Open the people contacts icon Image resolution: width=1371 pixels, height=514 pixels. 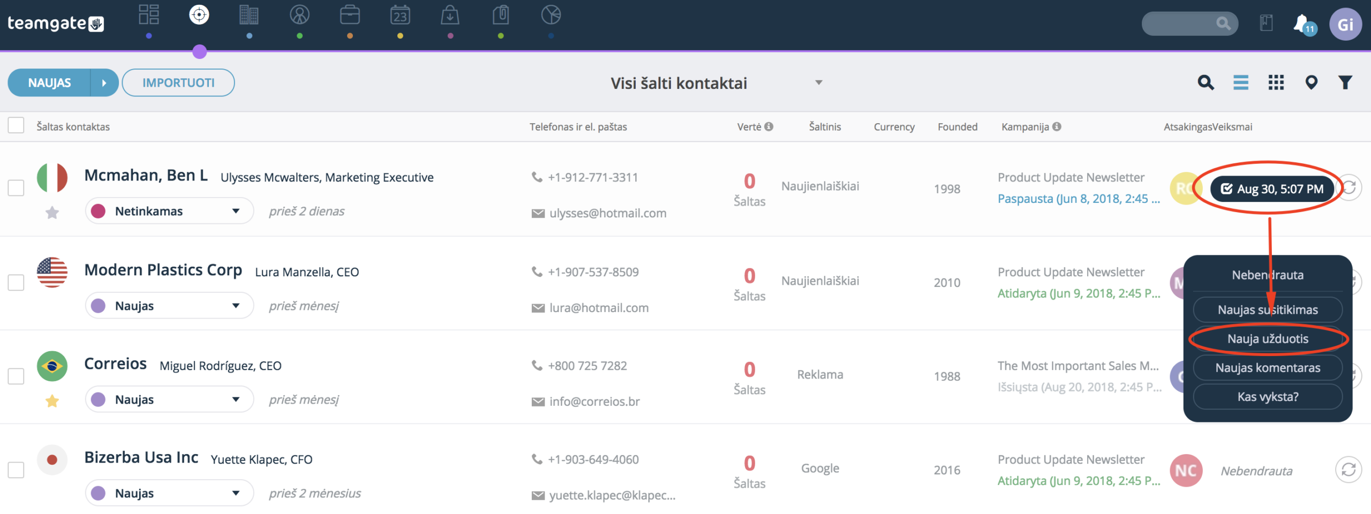(x=299, y=15)
